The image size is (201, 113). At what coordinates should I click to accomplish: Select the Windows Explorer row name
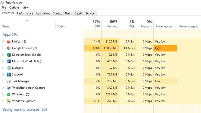click(x=23, y=101)
